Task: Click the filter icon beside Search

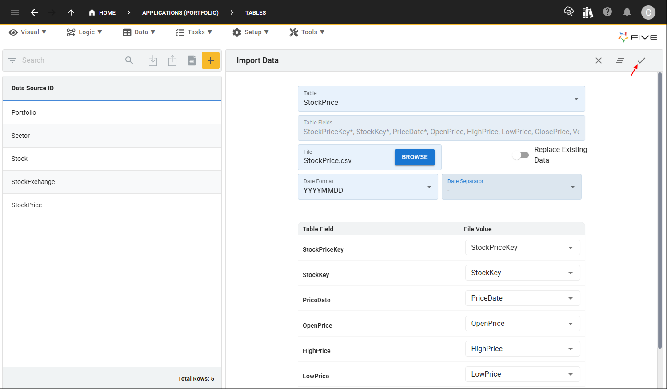Action: point(12,60)
